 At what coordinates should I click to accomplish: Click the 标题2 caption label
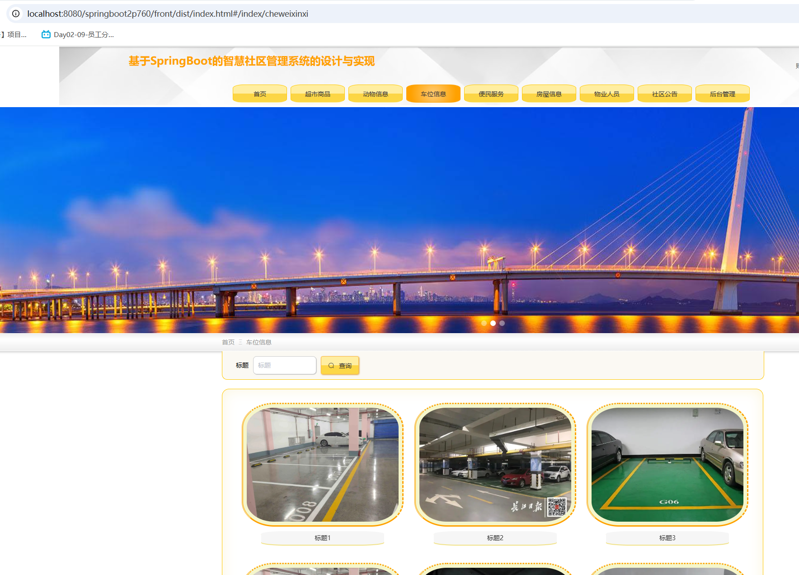495,538
